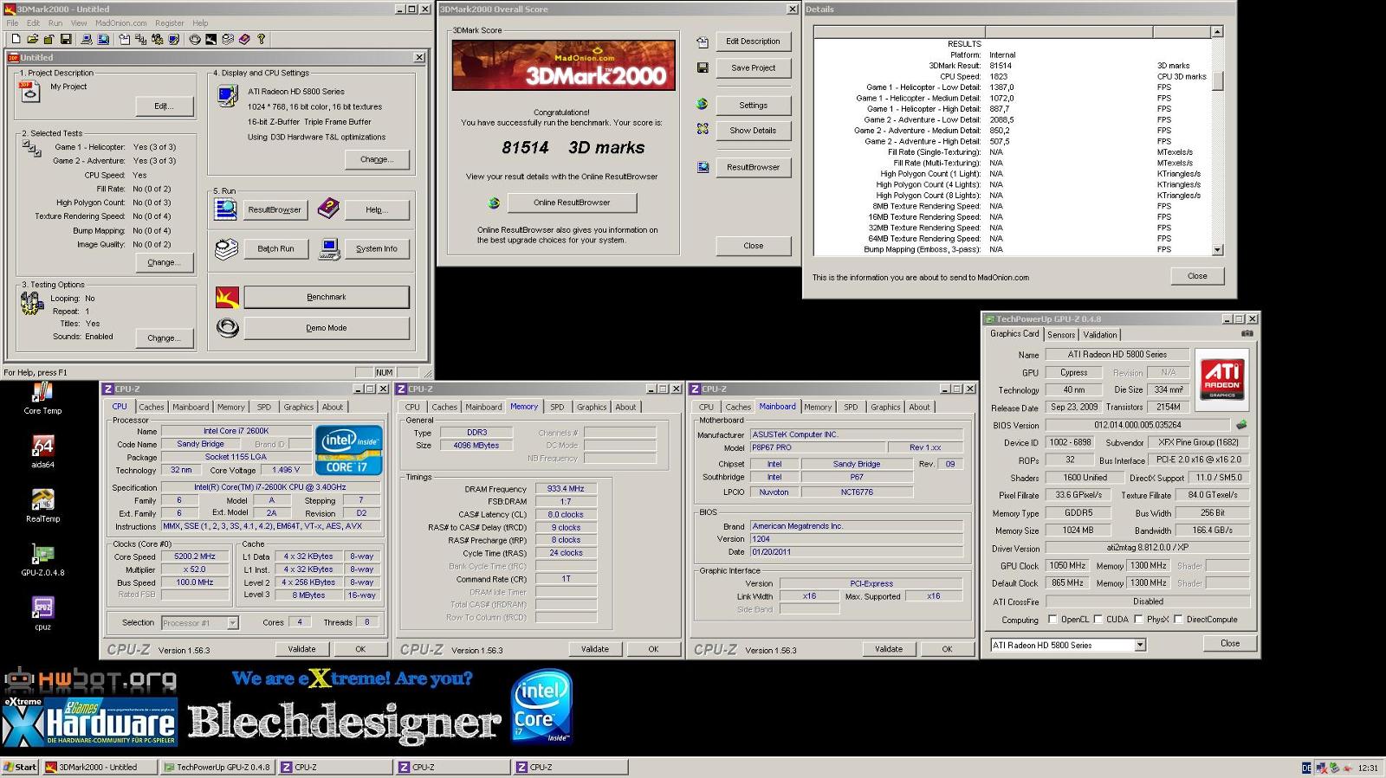This screenshot has height=778, width=1386.
Task: Select the SPD tab in the CPU-Z window showing the Memory tab
Action: click(x=557, y=407)
